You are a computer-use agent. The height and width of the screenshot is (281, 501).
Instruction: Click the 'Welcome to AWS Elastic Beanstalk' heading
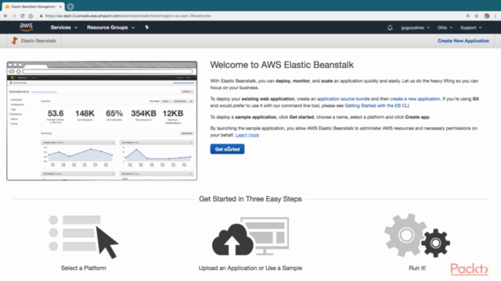(x=282, y=65)
